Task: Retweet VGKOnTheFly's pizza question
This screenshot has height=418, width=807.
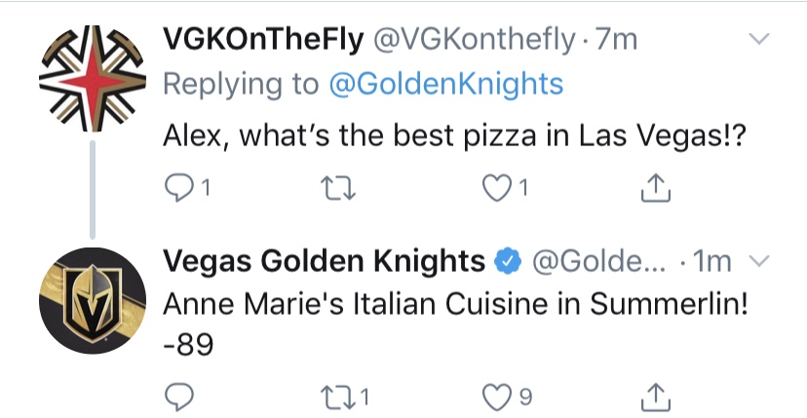Action: tap(337, 188)
